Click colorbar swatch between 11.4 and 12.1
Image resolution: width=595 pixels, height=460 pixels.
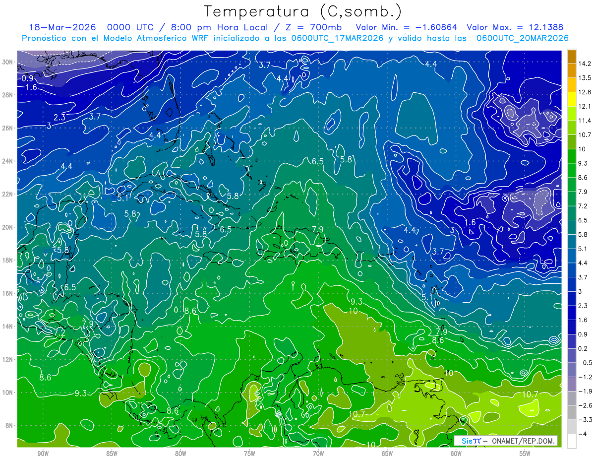point(572,114)
